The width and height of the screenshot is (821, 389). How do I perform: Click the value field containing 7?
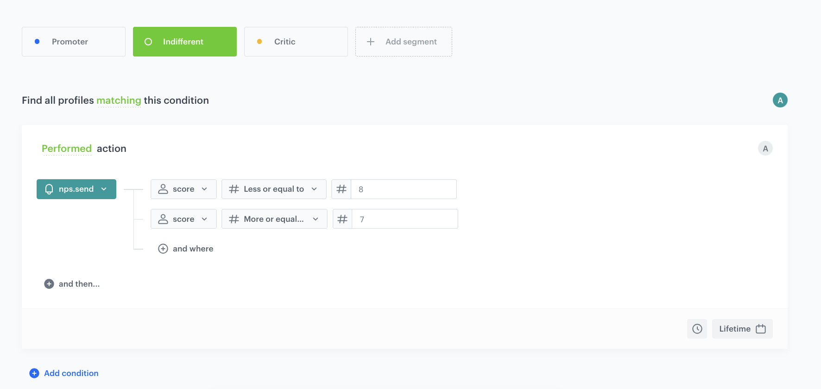[x=404, y=219]
